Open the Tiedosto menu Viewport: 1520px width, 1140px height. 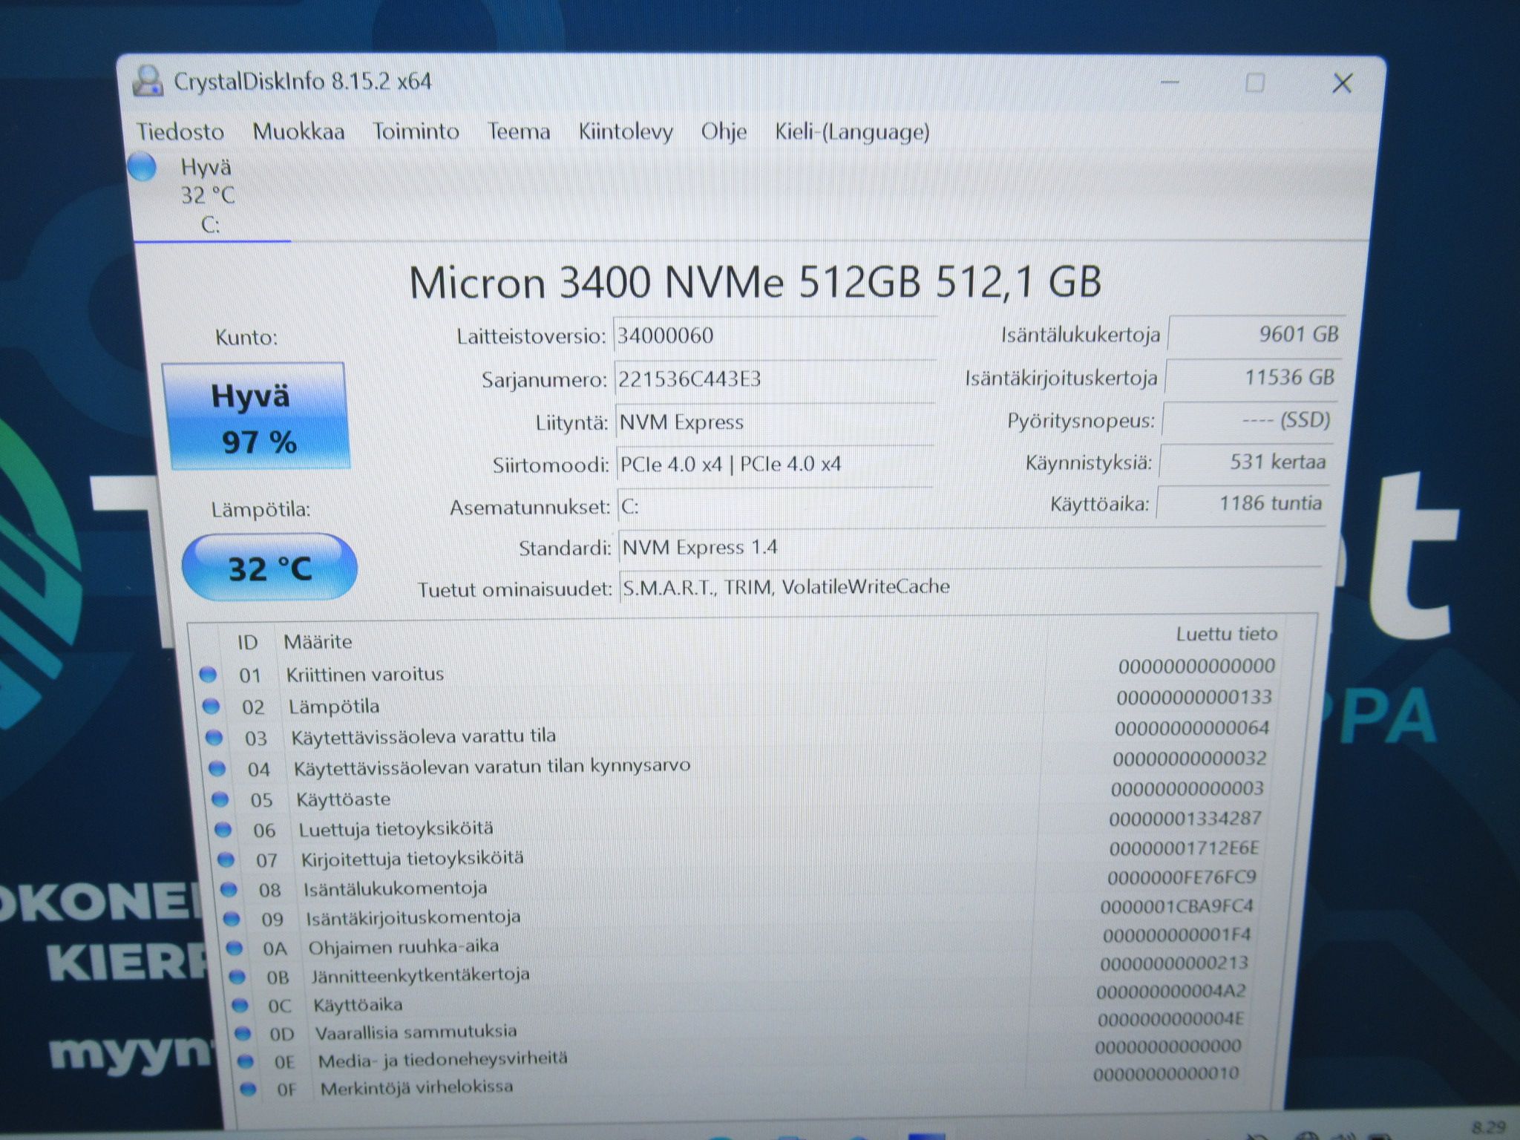point(180,131)
